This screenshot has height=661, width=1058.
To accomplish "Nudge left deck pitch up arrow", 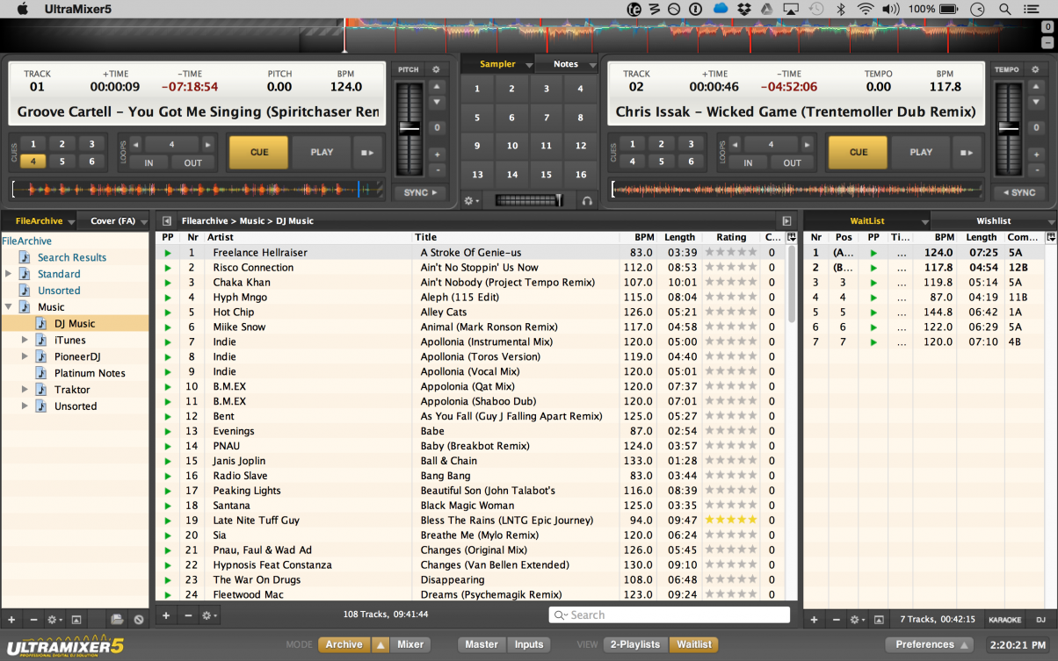I will tap(437, 87).
